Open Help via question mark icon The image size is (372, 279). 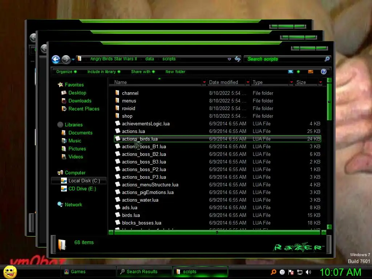(x=324, y=72)
